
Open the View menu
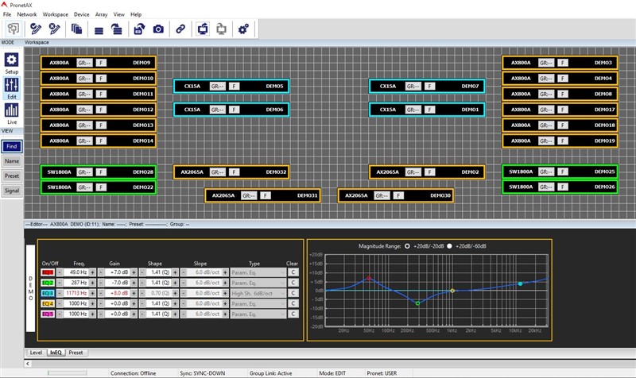tap(118, 14)
